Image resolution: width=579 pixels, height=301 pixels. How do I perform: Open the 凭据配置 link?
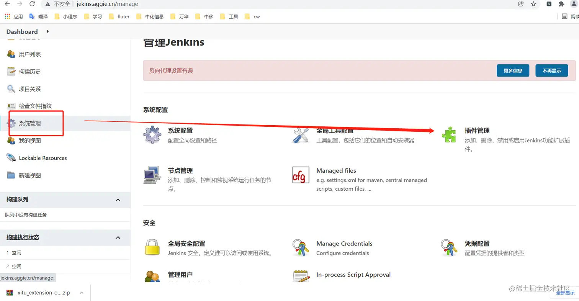[477, 244]
